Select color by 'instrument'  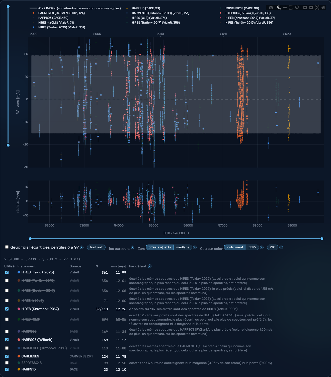pyautogui.click(x=235, y=247)
